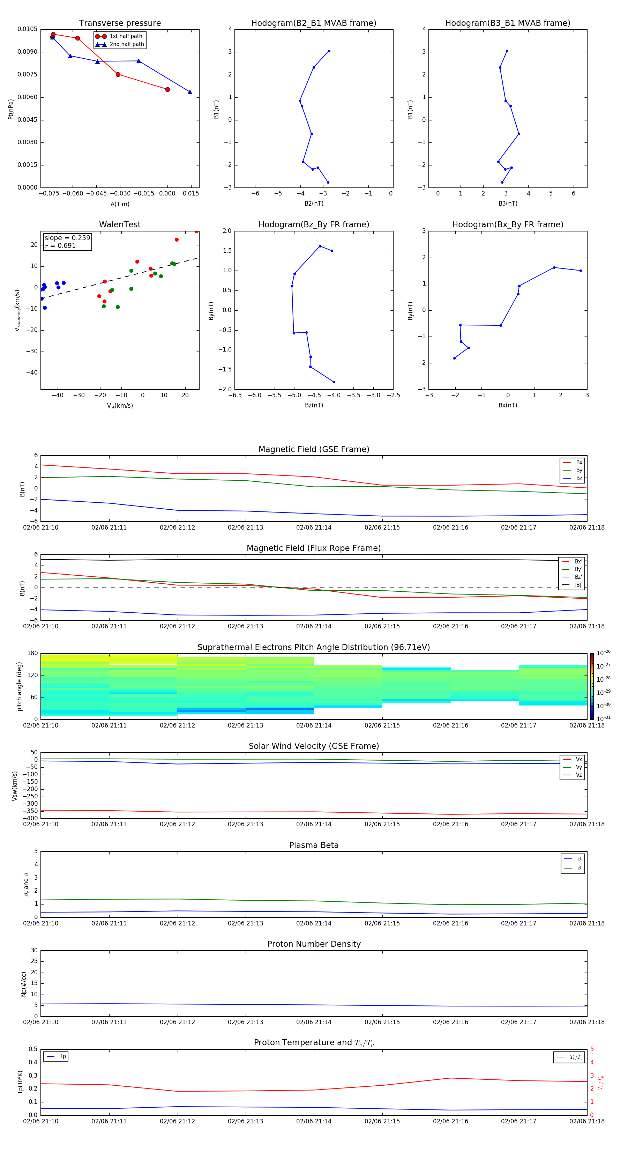
Task: Click the 'WalenTest' plot title
Action: tap(120, 224)
